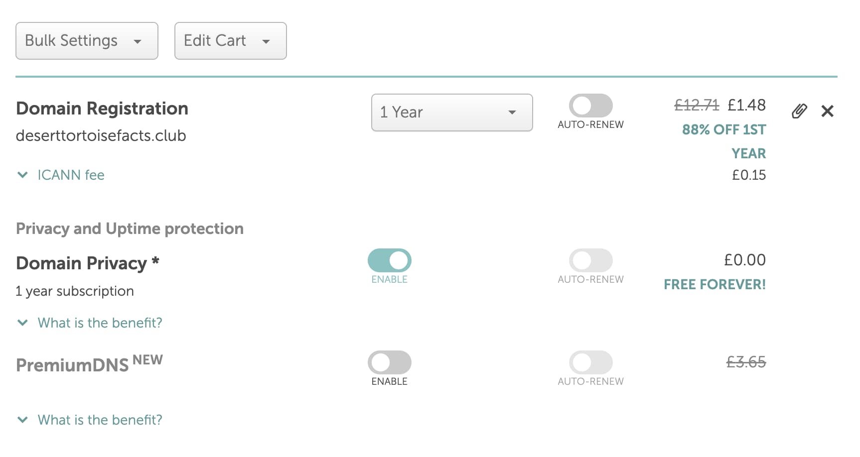Click the paperclip coupon icon
Viewport: 860px width, 457px height.
[799, 111]
